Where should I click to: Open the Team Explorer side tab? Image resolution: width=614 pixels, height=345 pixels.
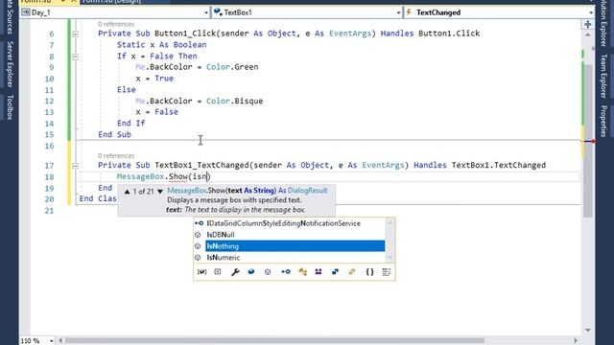(603, 77)
